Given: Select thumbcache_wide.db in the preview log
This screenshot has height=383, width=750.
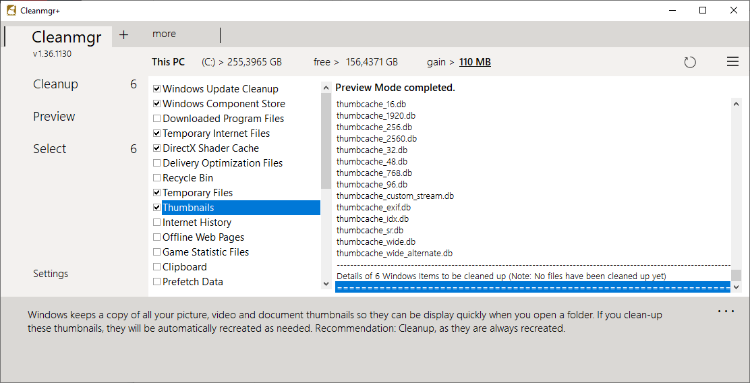Looking at the screenshot, I should click(x=376, y=241).
